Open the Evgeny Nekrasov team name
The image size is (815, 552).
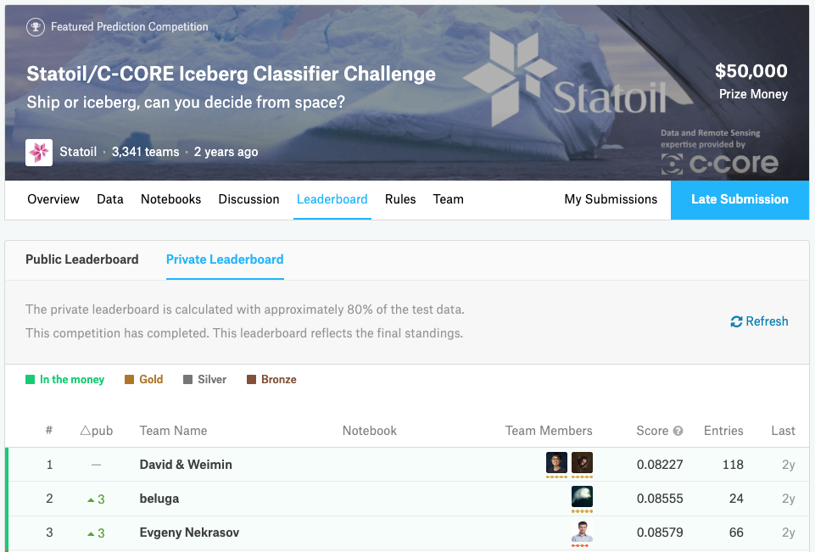189,532
